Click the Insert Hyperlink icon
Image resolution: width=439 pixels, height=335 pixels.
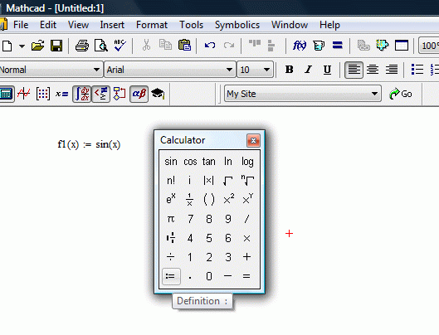363,46
